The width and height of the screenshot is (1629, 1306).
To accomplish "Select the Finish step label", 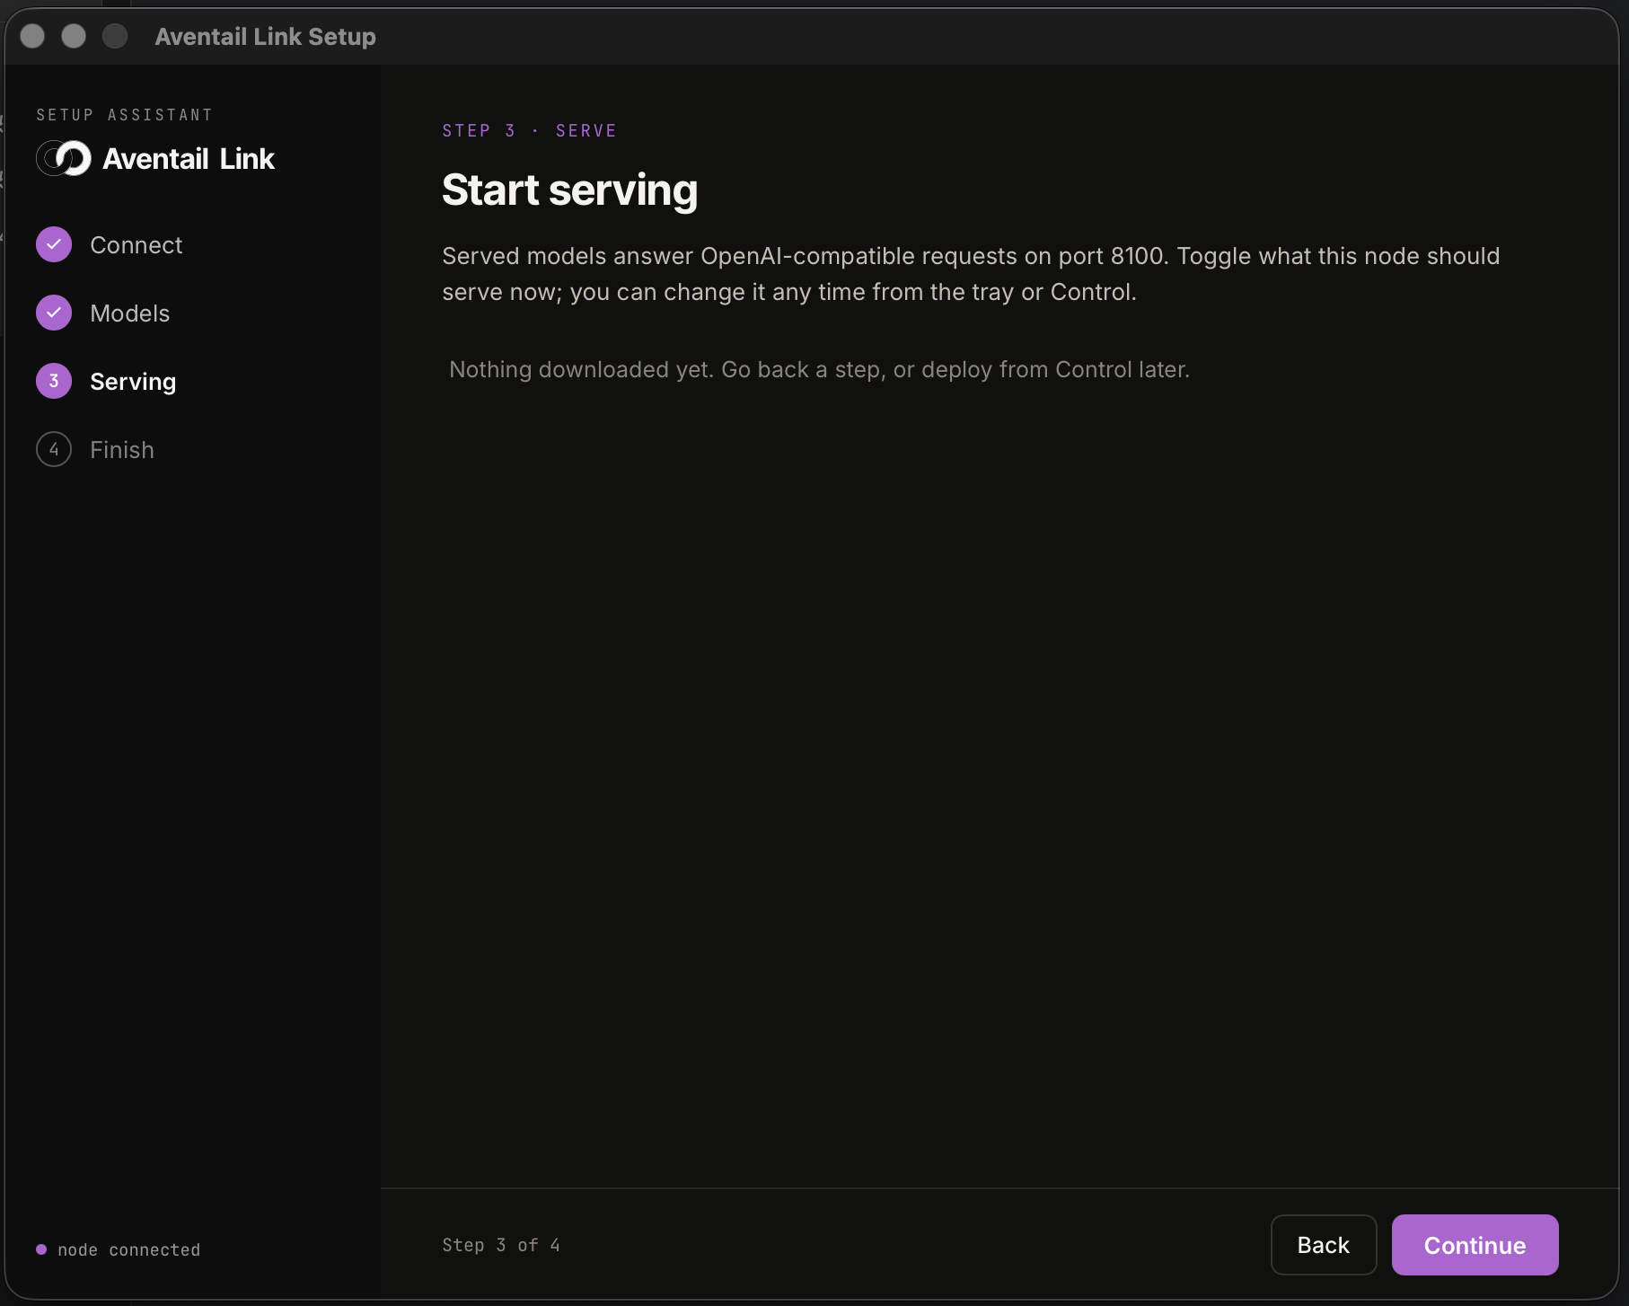I will coord(122,450).
